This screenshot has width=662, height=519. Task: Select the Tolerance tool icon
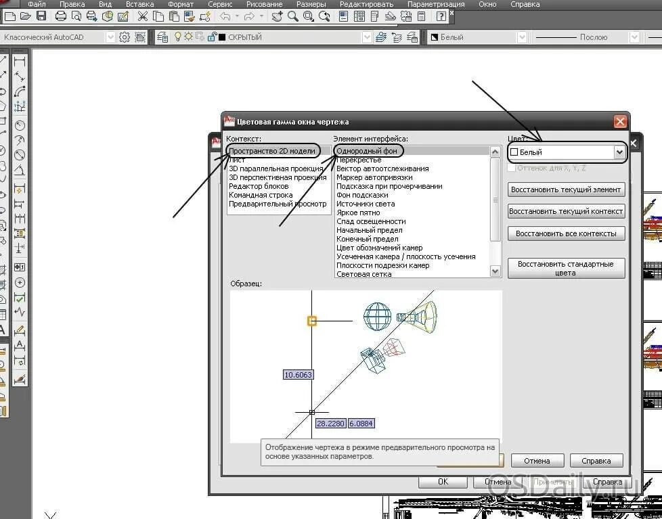[x=20, y=267]
